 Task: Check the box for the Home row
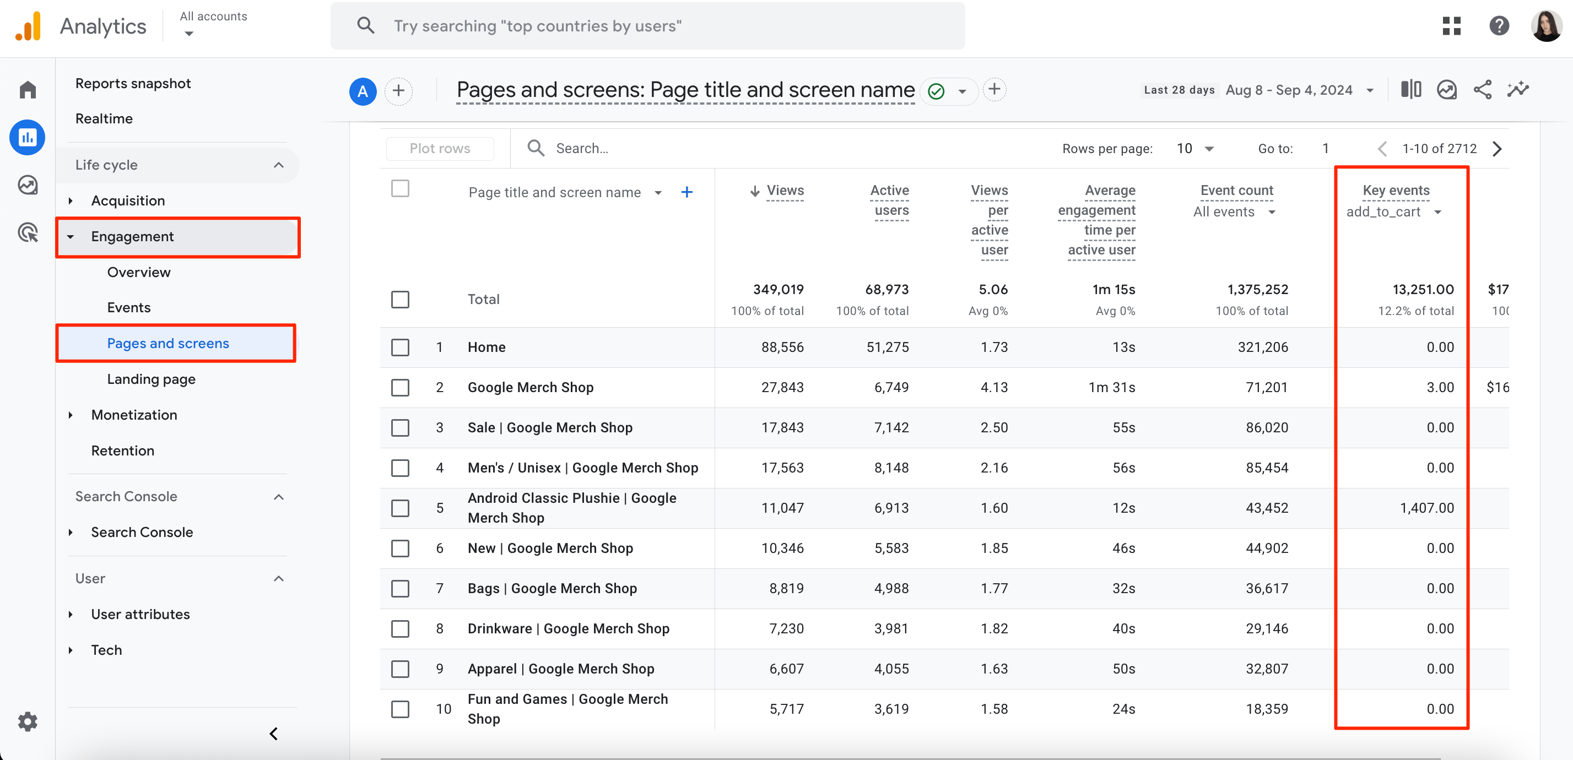(400, 348)
